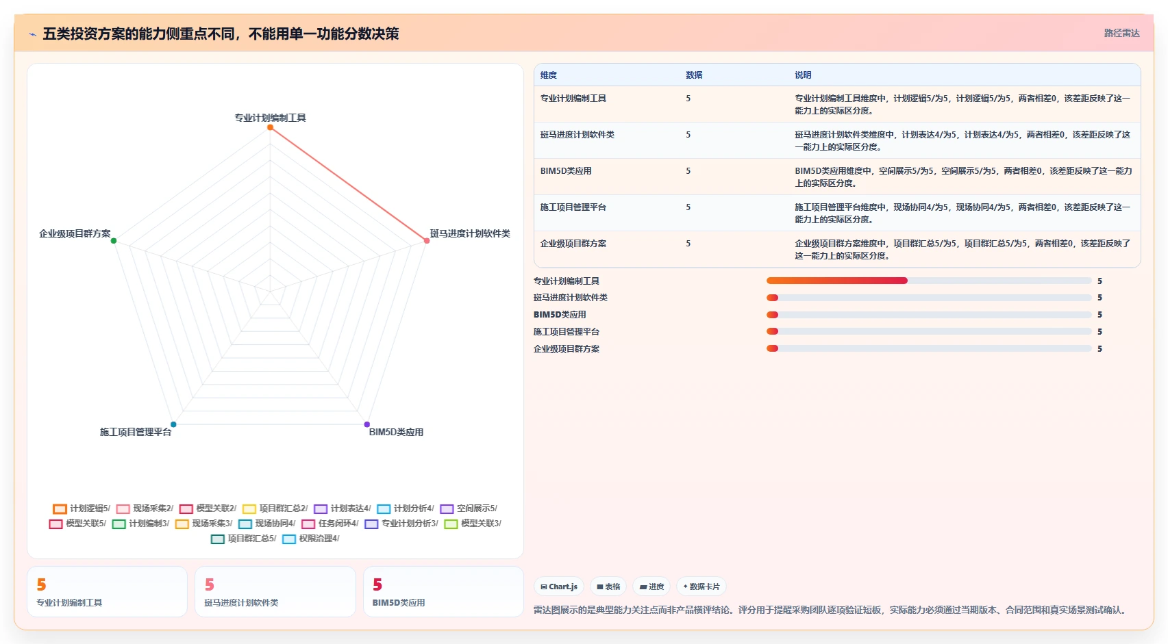Click the 表格 chip
The height and width of the screenshot is (644, 1168).
tap(608, 587)
